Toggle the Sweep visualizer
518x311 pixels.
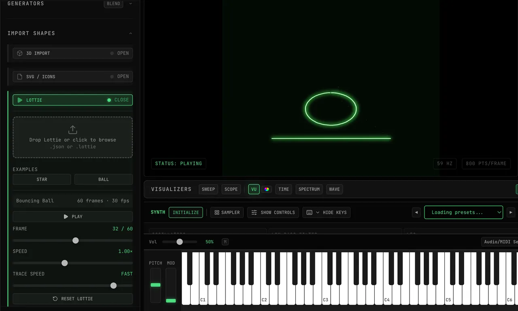[208, 189]
